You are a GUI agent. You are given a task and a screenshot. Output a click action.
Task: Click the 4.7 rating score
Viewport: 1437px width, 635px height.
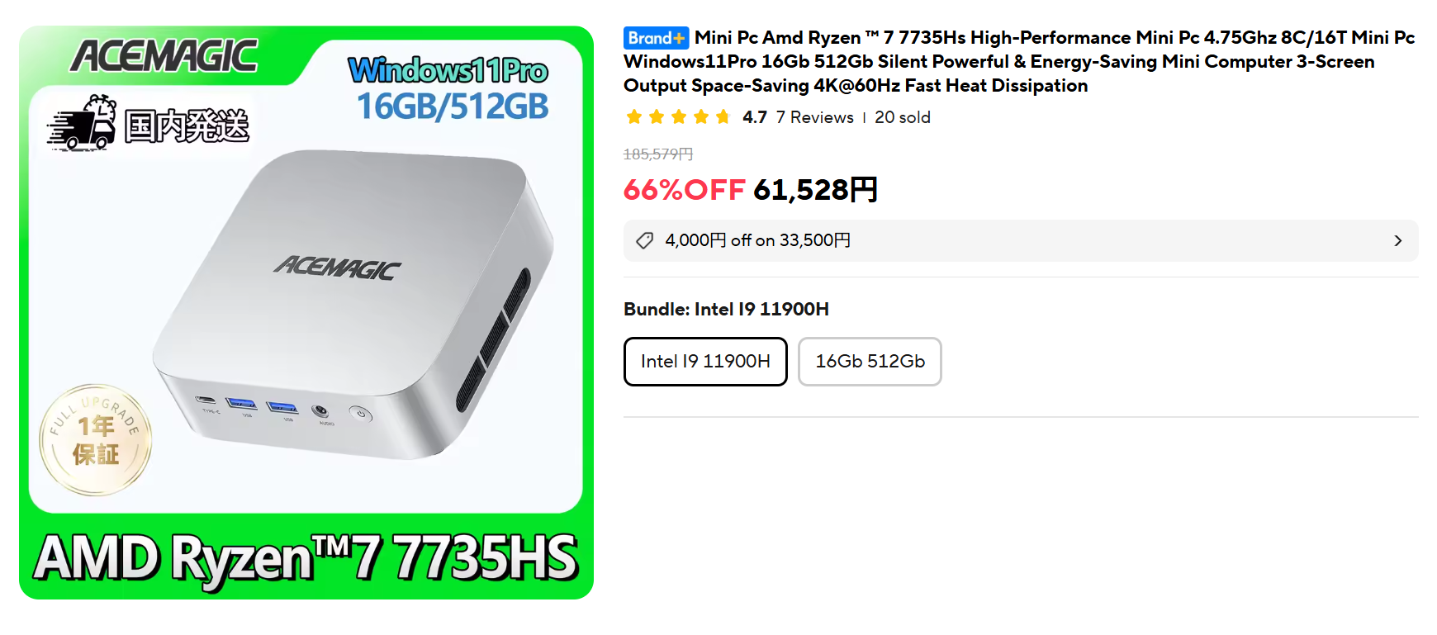(x=755, y=117)
